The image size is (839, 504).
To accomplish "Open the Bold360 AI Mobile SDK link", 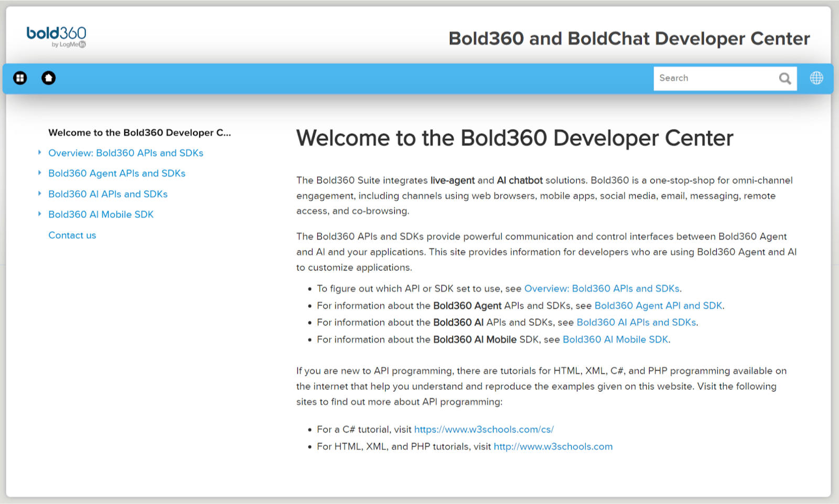I will tap(615, 339).
